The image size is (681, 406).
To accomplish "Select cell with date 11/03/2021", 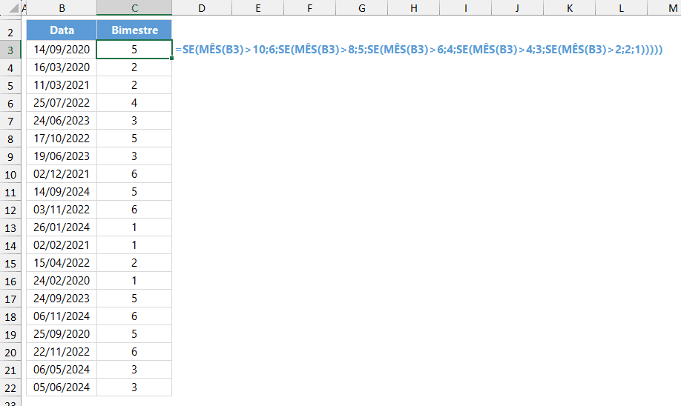I will coord(62,85).
